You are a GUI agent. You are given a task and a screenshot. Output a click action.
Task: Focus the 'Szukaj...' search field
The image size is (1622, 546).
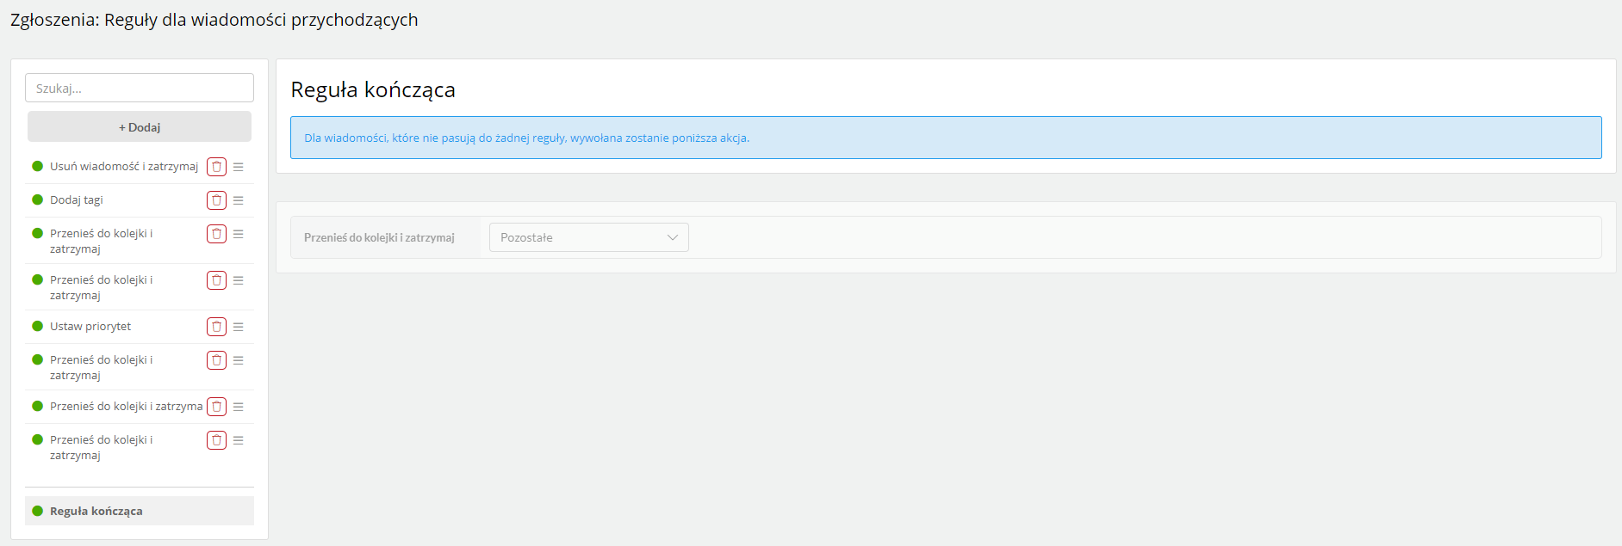tap(140, 88)
